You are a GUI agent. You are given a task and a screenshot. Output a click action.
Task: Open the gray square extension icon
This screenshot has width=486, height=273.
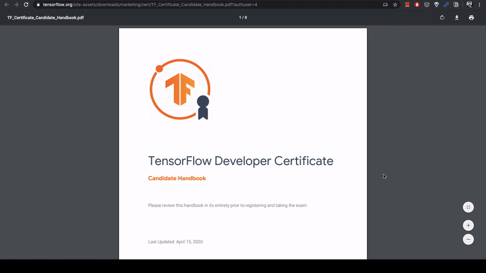pos(456,5)
